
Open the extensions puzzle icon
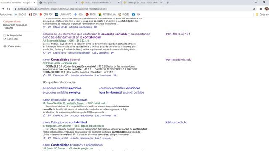tap(261, 9)
